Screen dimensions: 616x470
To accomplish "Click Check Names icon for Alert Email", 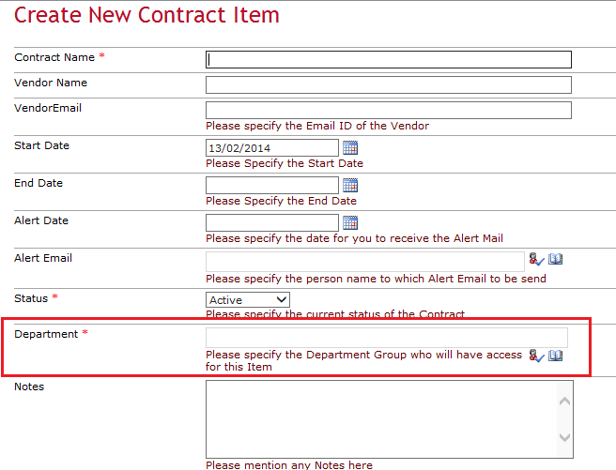I will click(x=536, y=260).
